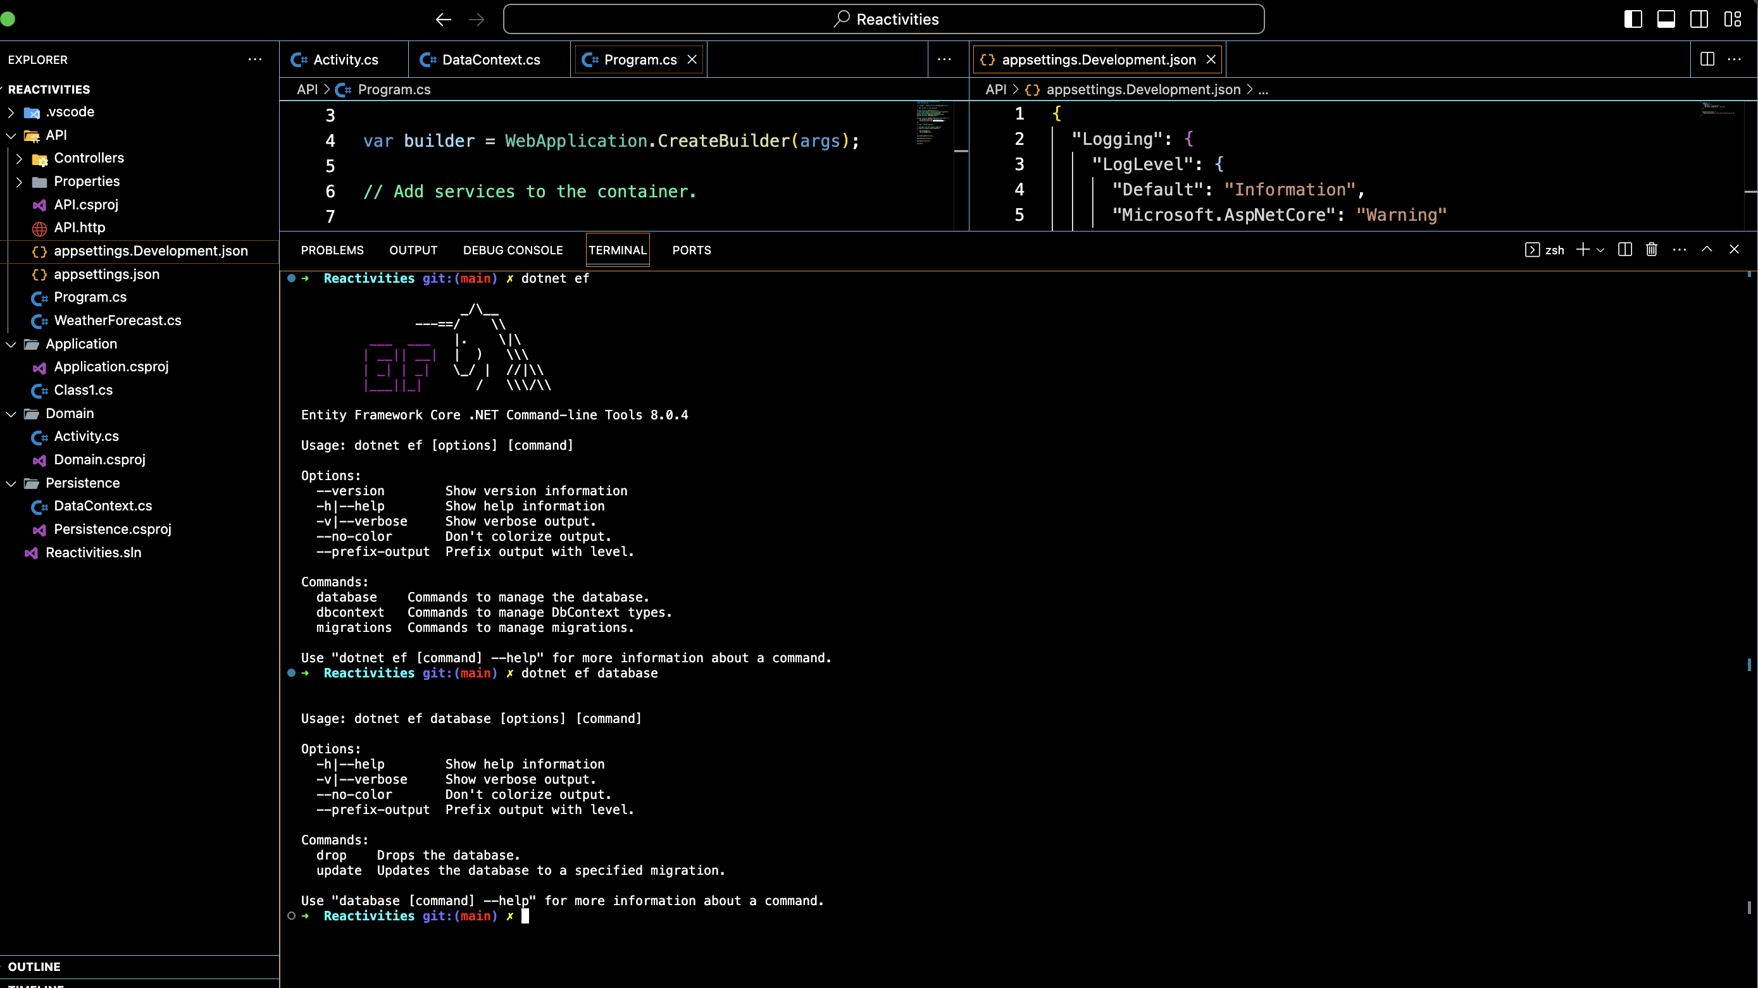Go back with the left arrow
Screen dimensions: 1758x988
point(444,19)
